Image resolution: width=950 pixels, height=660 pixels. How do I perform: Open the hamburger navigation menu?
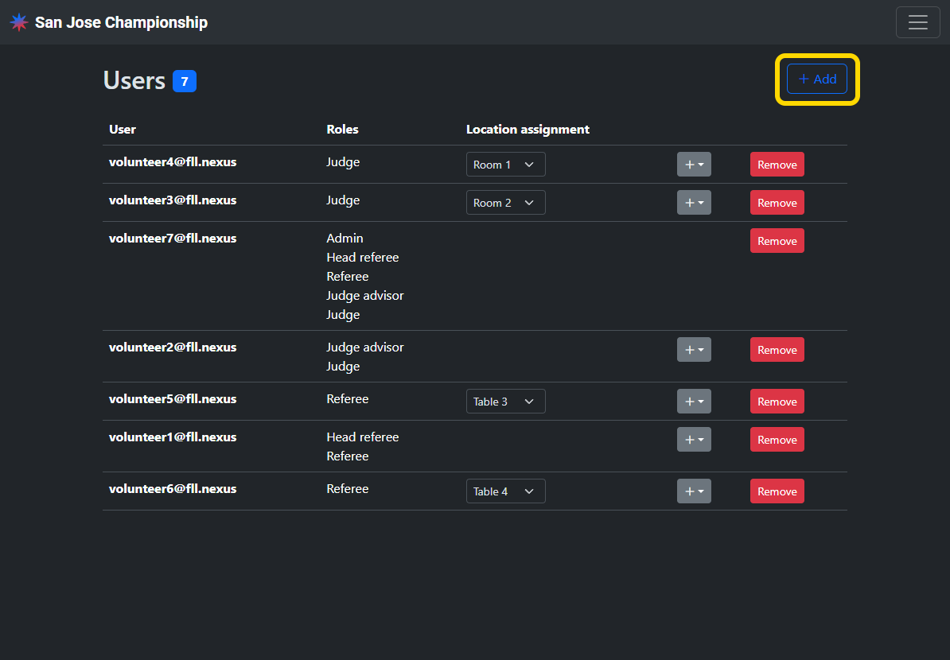coord(917,22)
